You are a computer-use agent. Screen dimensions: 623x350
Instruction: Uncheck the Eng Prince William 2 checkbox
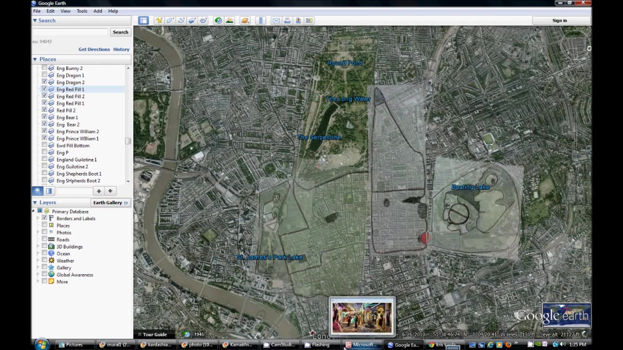point(44,131)
